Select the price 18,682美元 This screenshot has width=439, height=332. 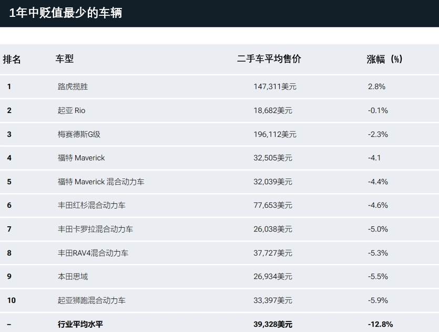pos(273,110)
